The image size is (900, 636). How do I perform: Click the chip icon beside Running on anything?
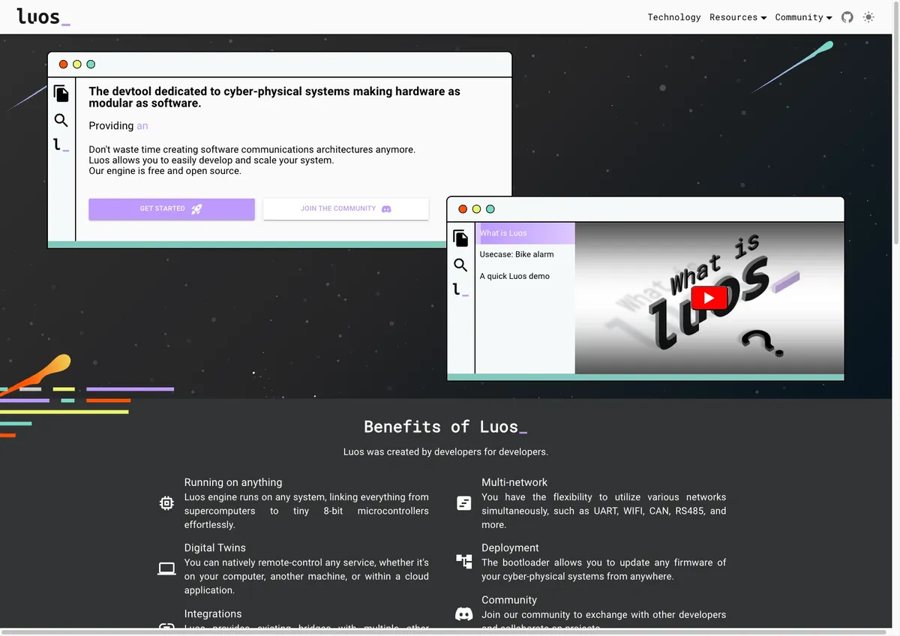pyautogui.click(x=166, y=503)
